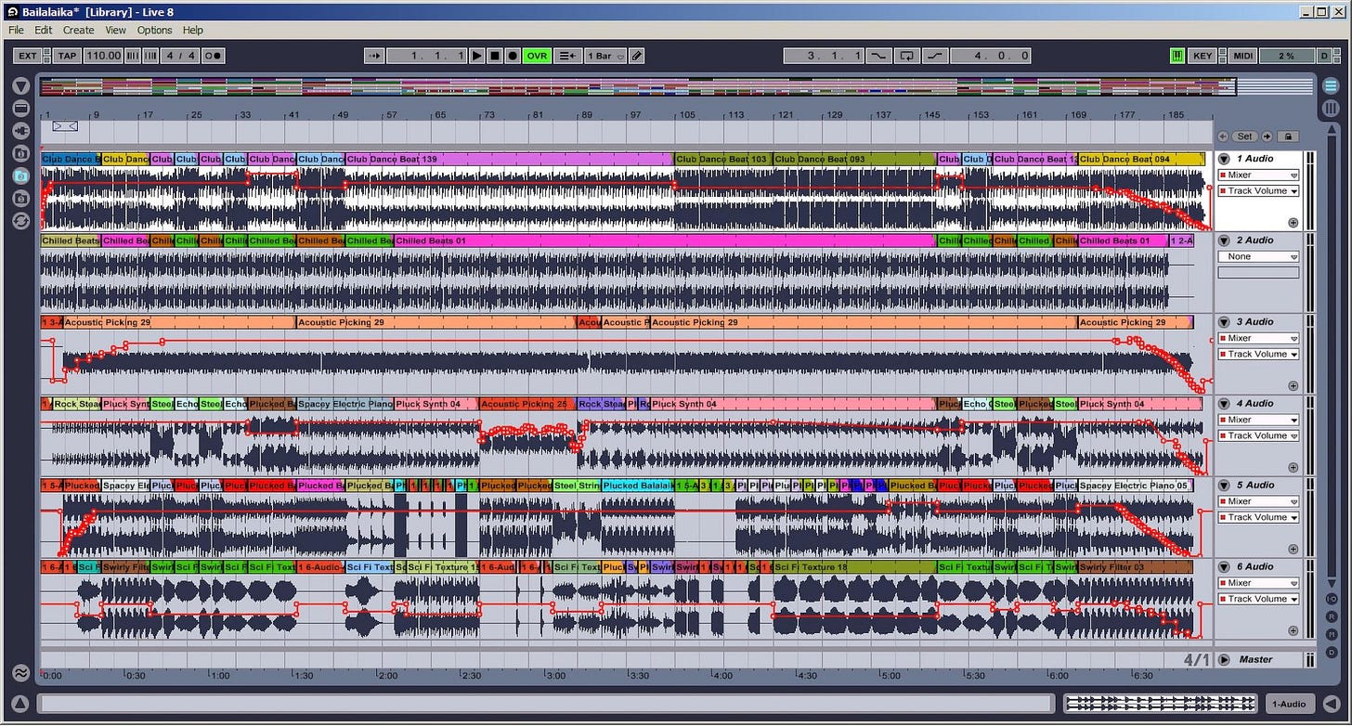Click the TAP tempo button
Image resolution: width=1352 pixels, height=726 pixels.
click(x=67, y=56)
